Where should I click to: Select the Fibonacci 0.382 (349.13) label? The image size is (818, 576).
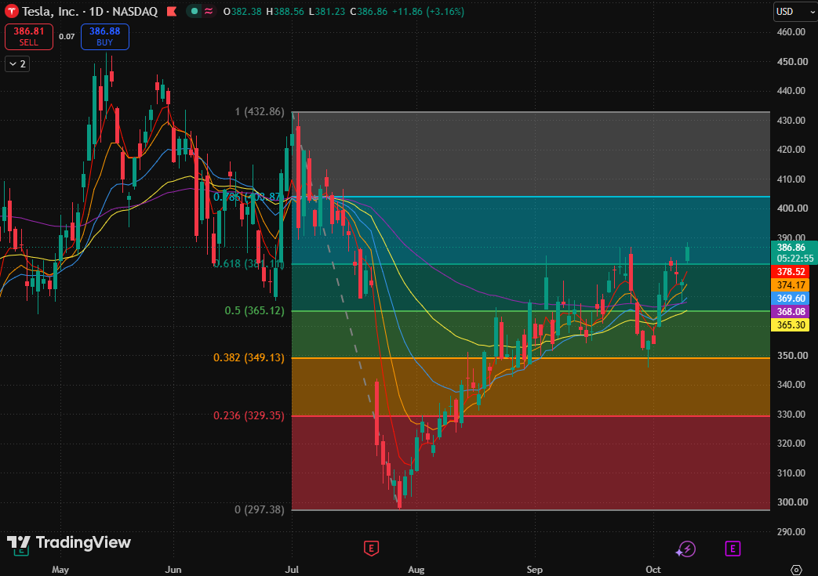click(249, 357)
